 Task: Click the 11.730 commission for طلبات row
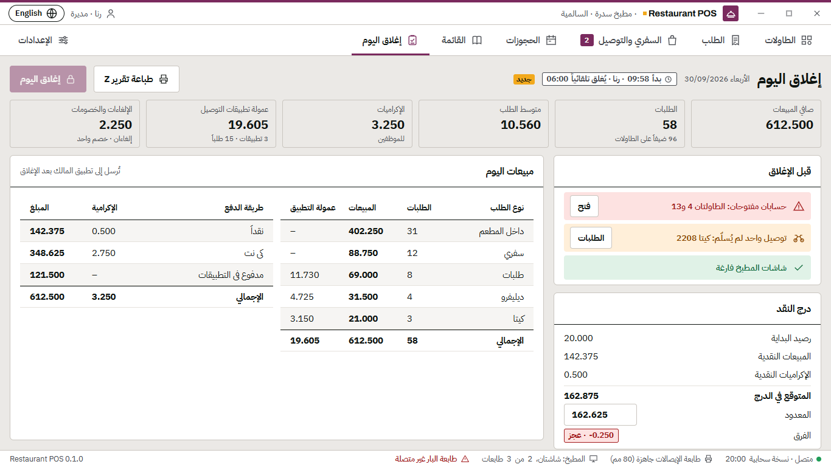pyautogui.click(x=305, y=275)
